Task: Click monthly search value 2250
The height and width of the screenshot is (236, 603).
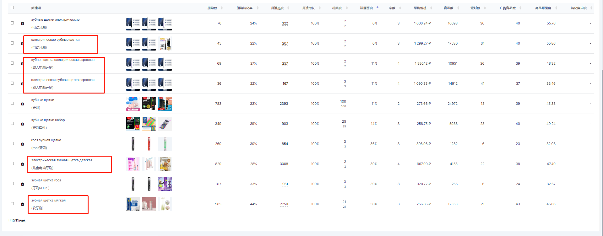Action: 284,204
